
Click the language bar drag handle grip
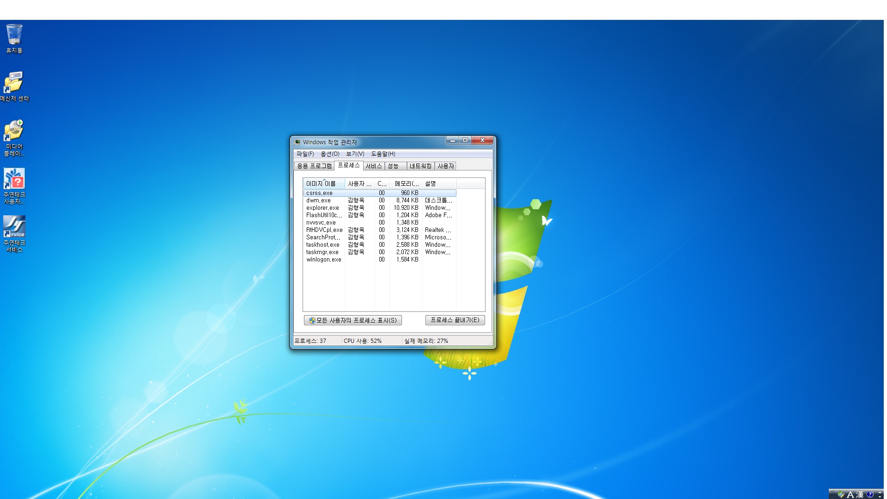click(x=832, y=494)
